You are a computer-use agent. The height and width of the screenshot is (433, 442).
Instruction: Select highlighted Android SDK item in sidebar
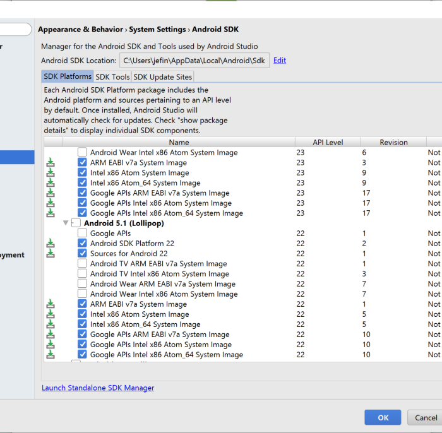click(x=17, y=157)
